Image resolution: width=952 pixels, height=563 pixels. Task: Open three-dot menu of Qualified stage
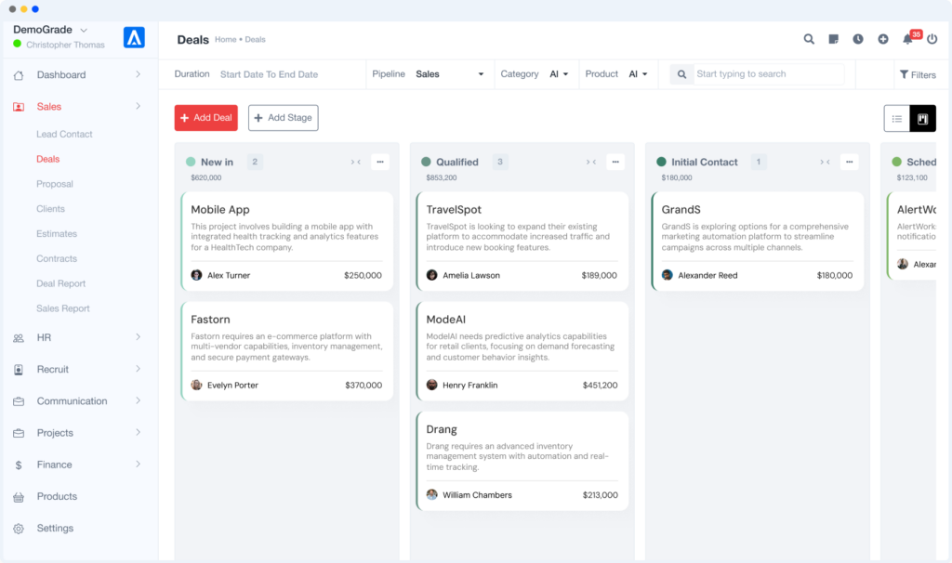point(615,162)
